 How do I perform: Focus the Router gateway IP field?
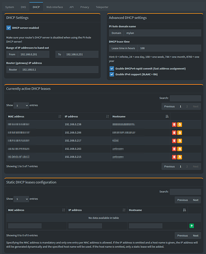point(59,70)
